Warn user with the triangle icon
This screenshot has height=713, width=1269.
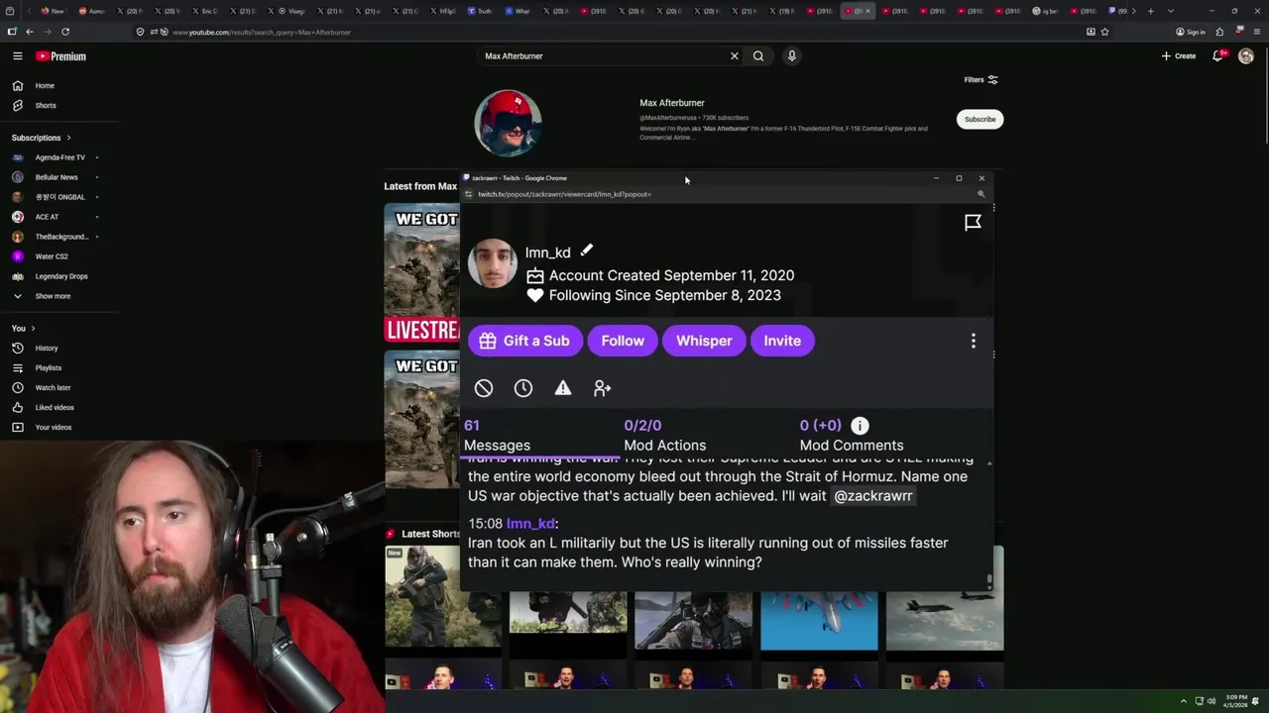563,388
